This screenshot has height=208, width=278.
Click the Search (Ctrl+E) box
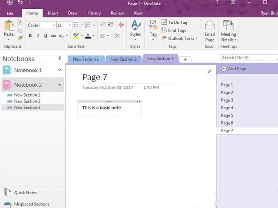tap(249, 58)
